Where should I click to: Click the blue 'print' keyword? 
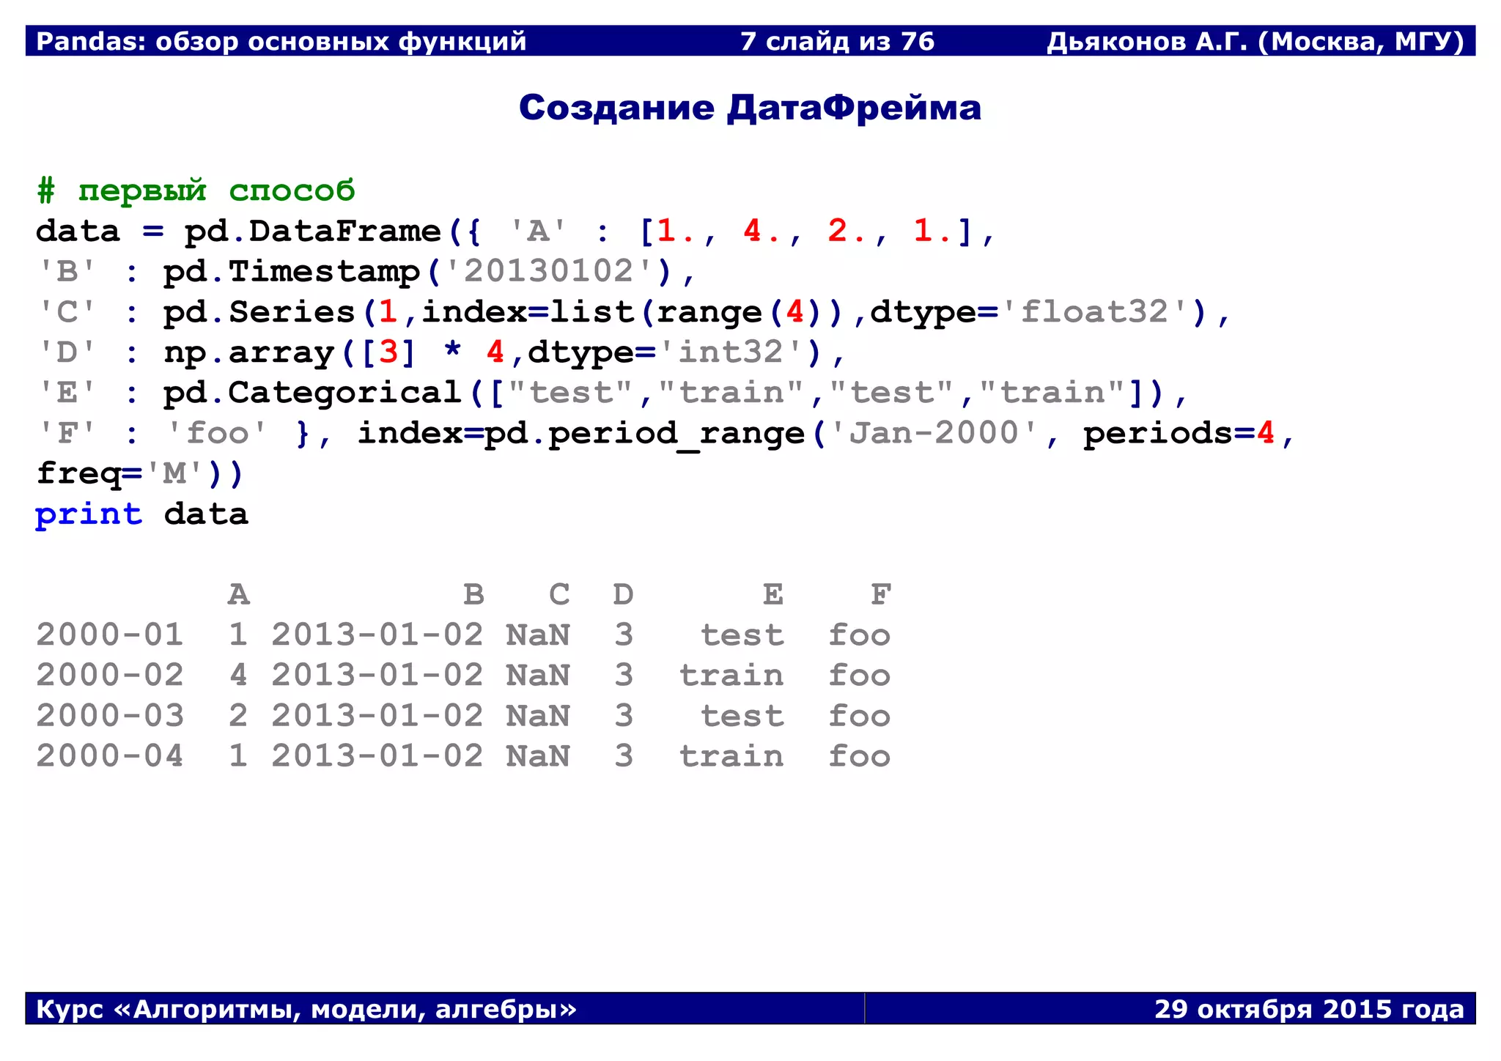(89, 514)
